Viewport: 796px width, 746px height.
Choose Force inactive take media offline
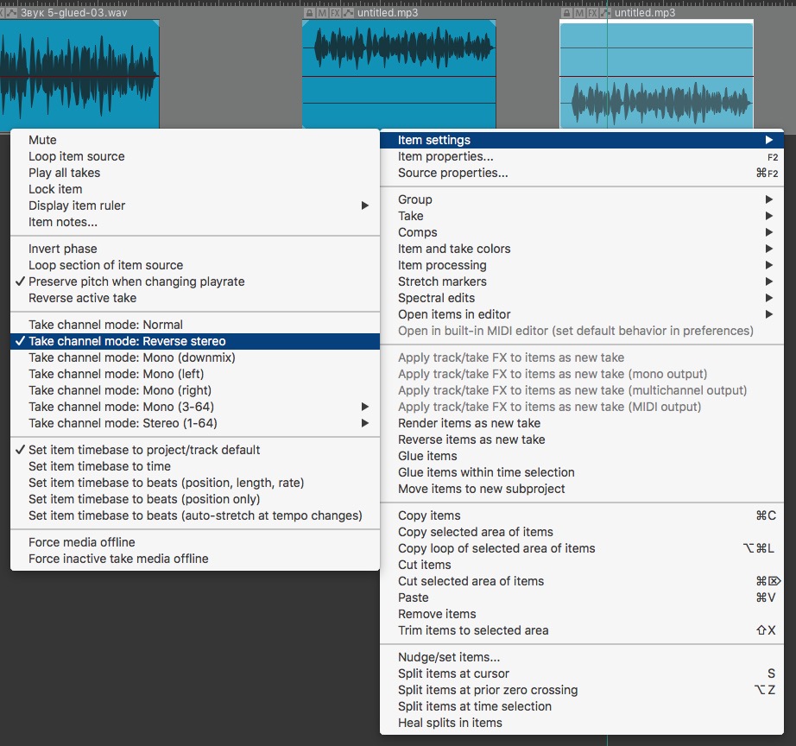pyautogui.click(x=195, y=559)
